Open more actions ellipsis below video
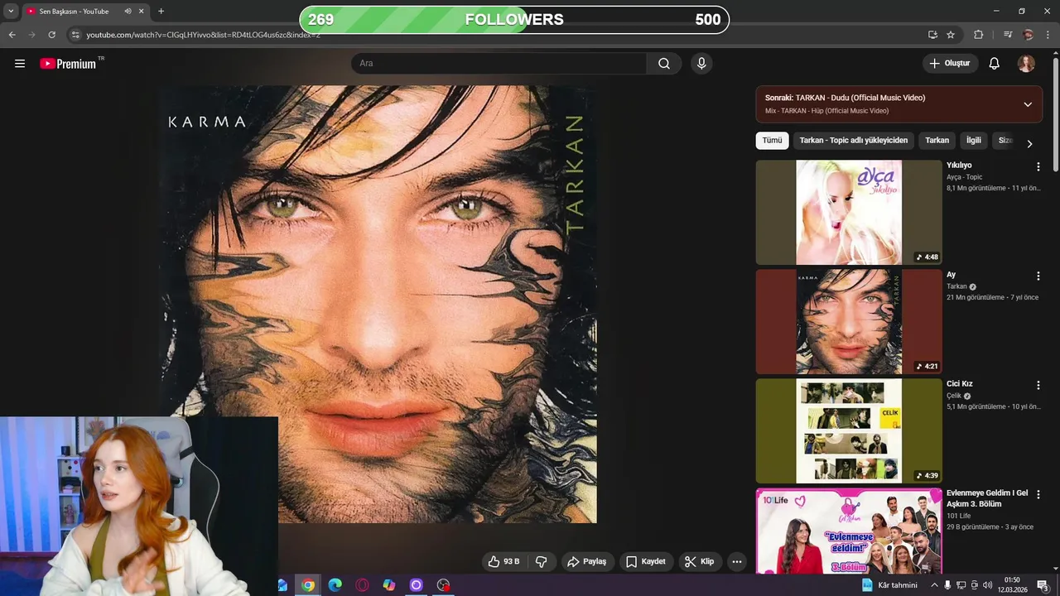The height and width of the screenshot is (596, 1060). (x=737, y=561)
